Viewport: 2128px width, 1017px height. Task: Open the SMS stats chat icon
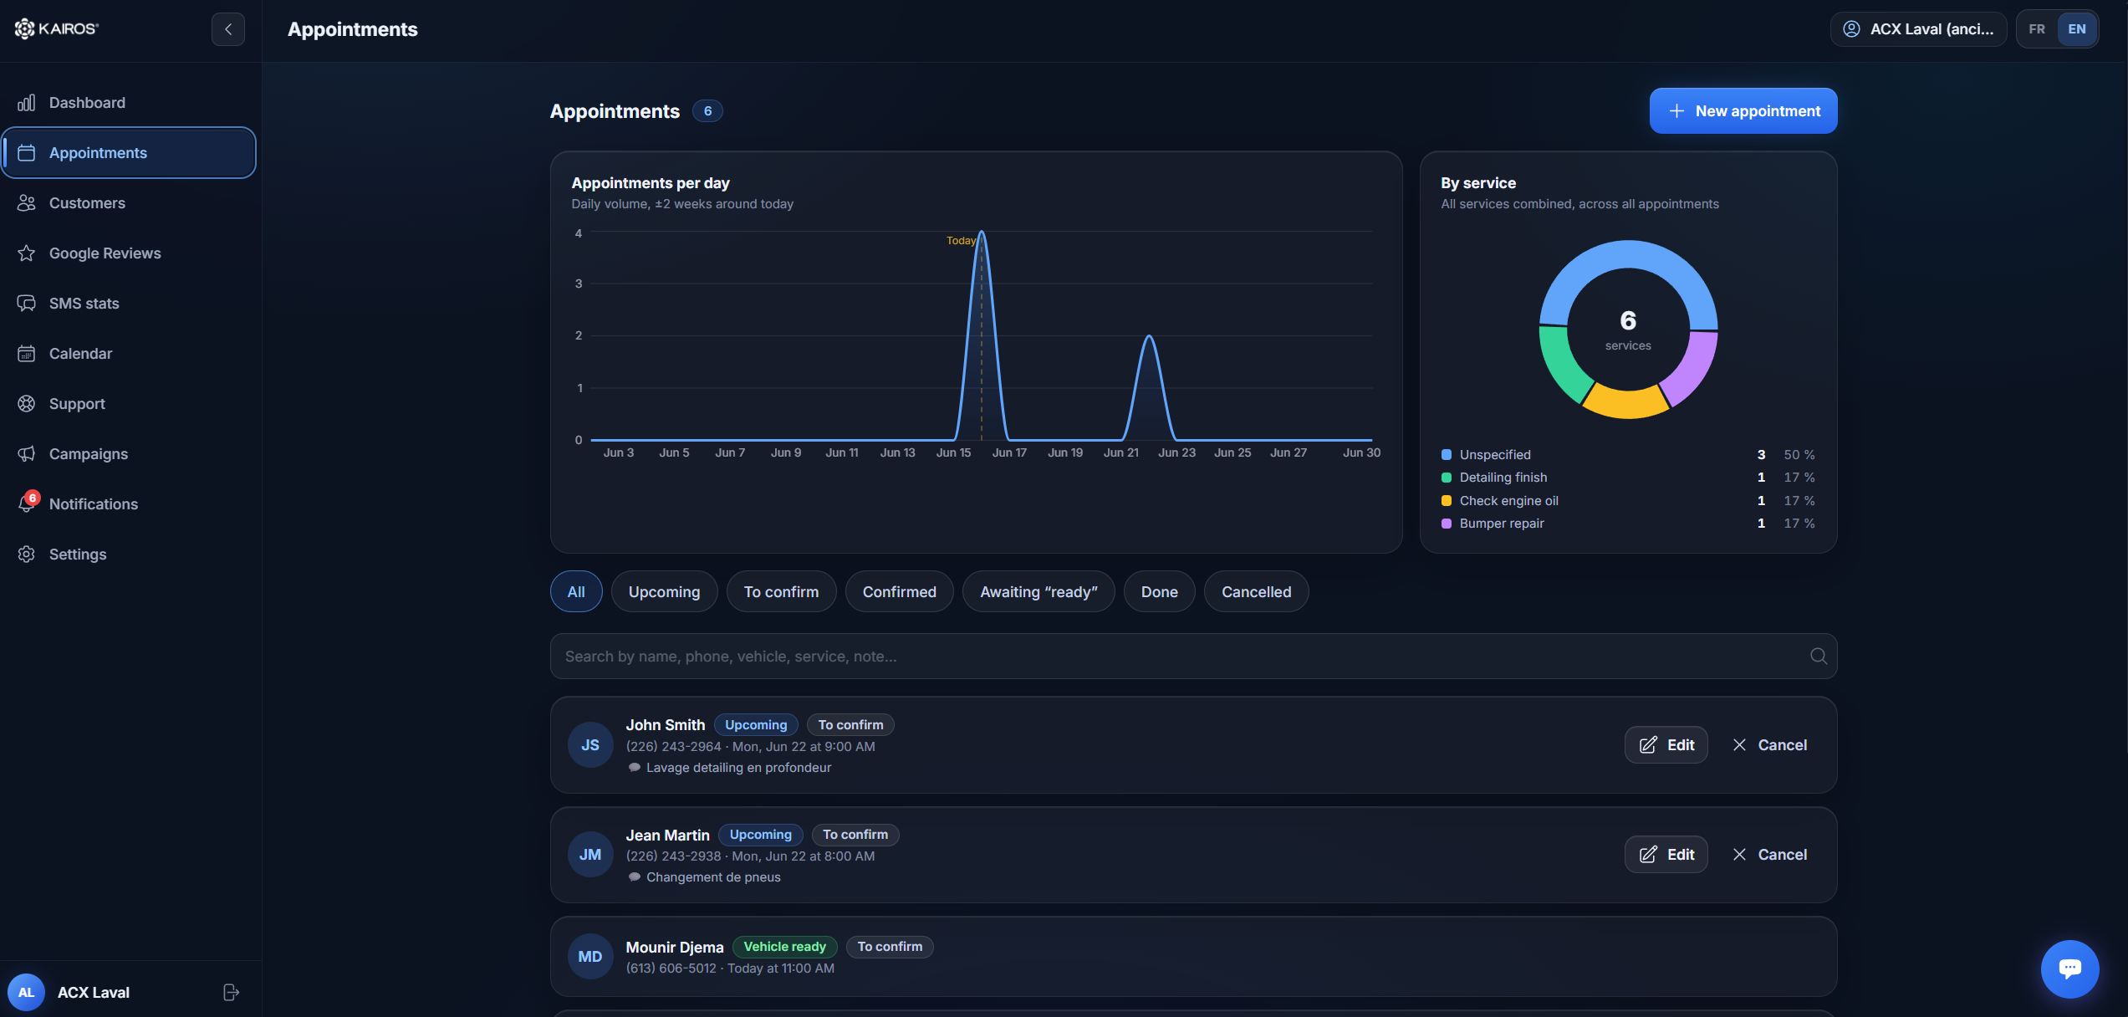click(27, 304)
